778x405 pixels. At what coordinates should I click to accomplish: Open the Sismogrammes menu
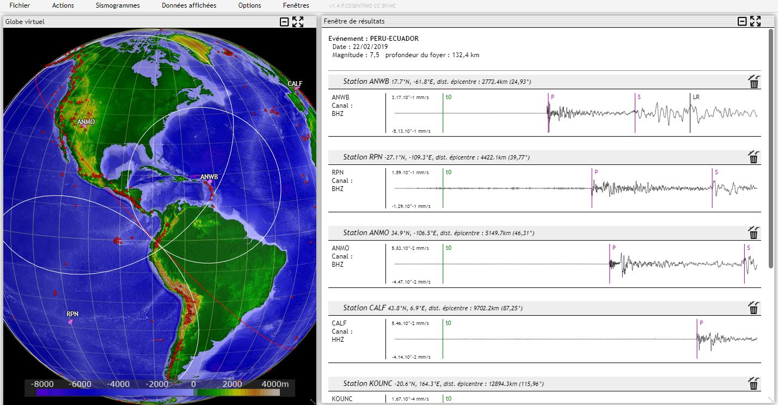tap(118, 5)
